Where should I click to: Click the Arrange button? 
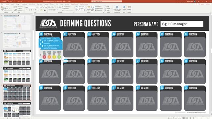(89, 8)
